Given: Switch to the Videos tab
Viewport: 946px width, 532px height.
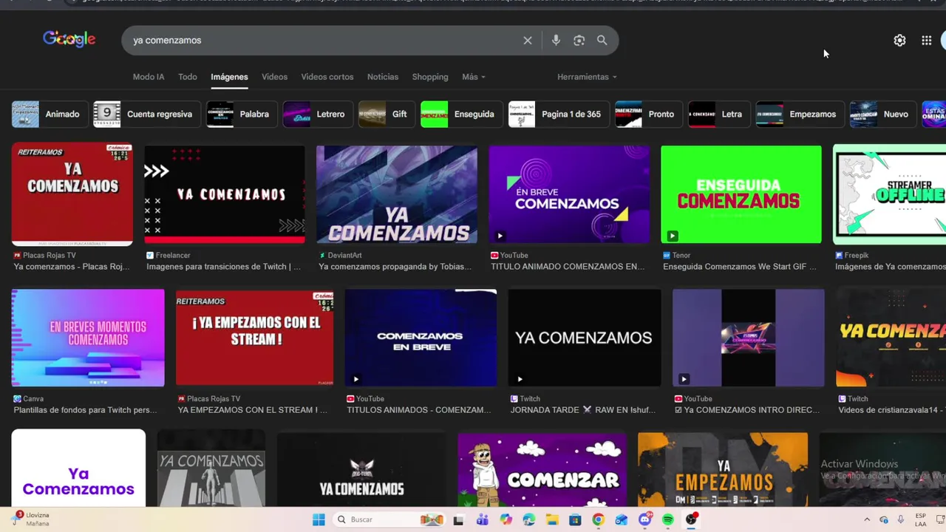Looking at the screenshot, I should point(274,77).
